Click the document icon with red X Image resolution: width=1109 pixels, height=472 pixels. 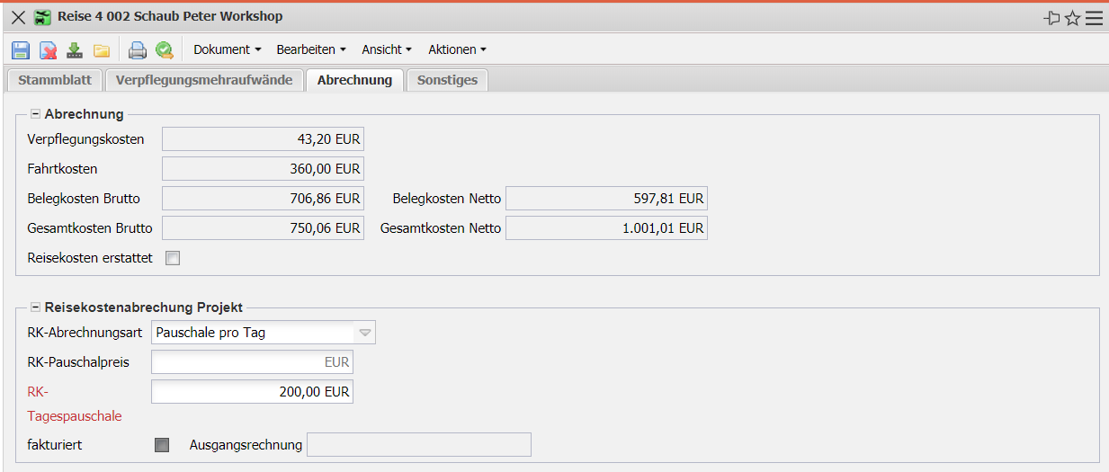pos(49,50)
